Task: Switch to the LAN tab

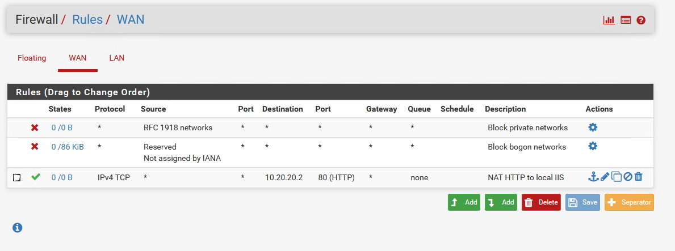Action: coord(116,58)
